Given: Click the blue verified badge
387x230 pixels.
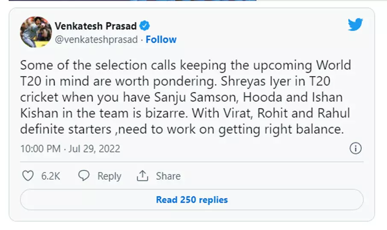Looking at the screenshot, I should pos(145,26).
